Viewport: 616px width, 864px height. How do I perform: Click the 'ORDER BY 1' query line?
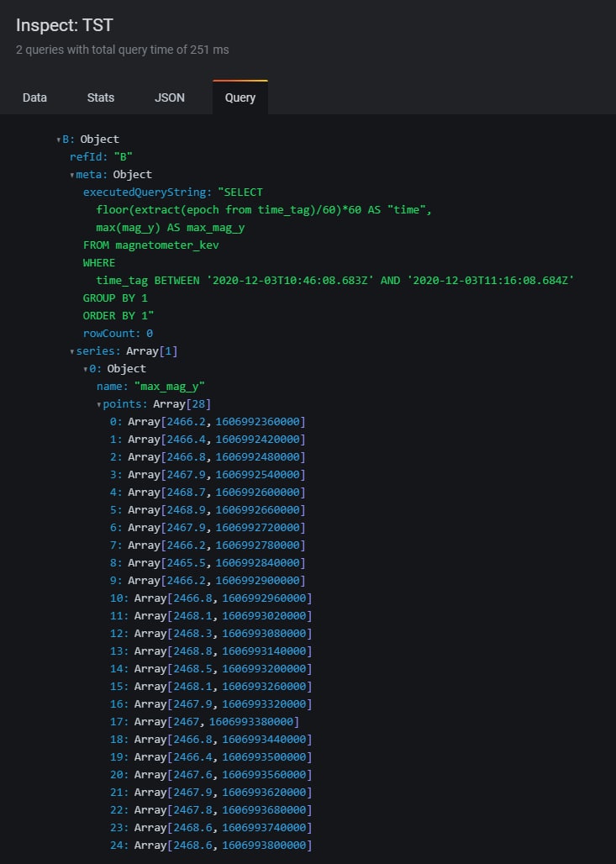point(118,316)
